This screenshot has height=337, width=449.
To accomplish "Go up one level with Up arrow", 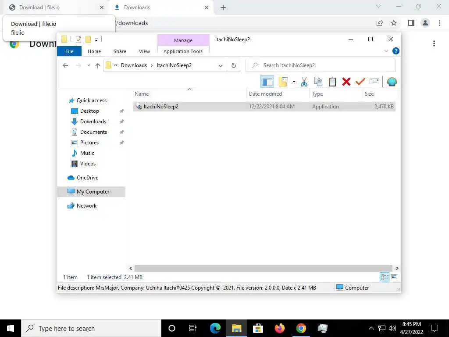I will click(x=98, y=66).
